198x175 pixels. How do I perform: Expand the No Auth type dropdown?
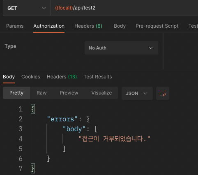(121, 48)
